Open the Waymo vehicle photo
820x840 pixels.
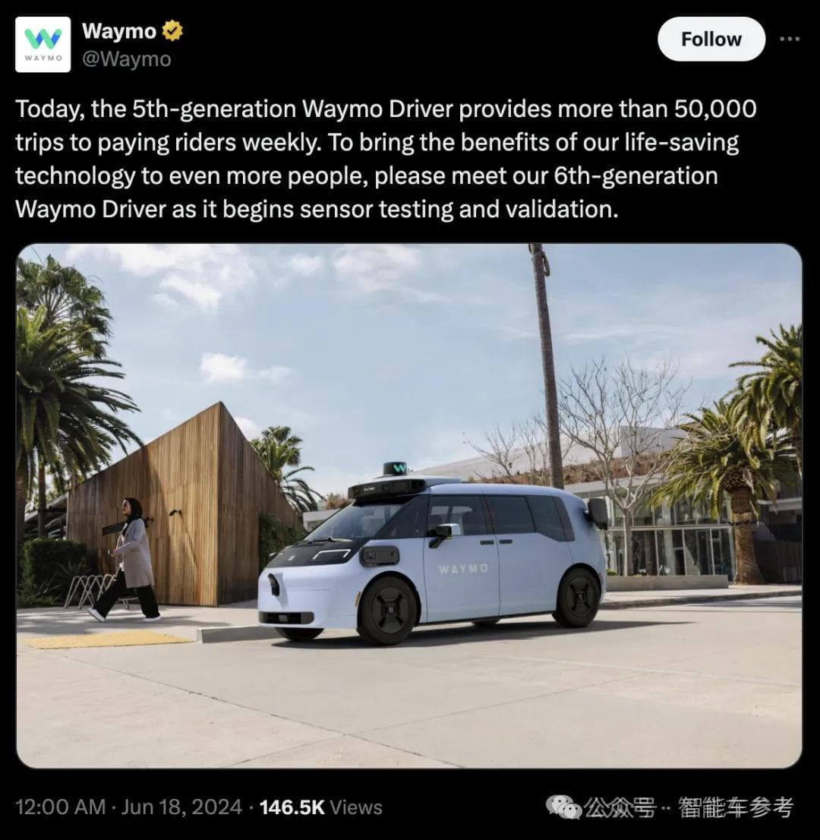click(x=409, y=506)
